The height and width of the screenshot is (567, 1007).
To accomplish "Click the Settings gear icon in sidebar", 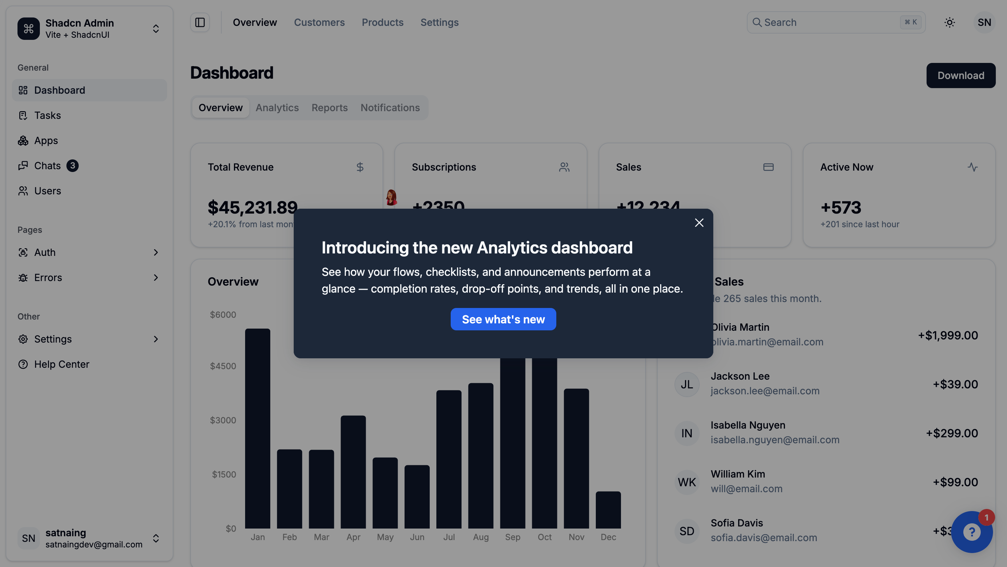I will (23, 339).
